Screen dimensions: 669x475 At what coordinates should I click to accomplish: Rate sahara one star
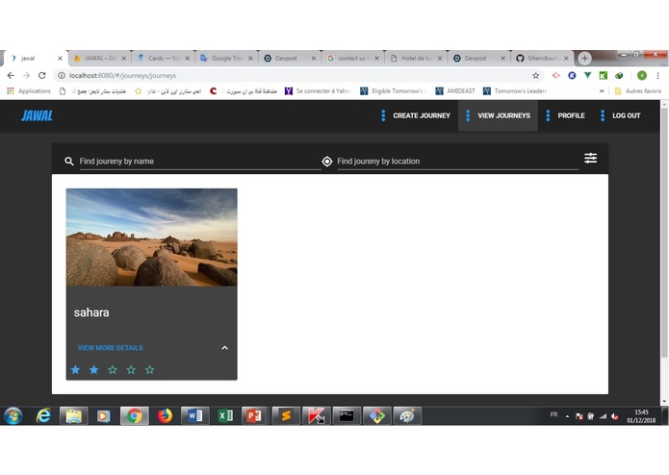click(x=75, y=370)
